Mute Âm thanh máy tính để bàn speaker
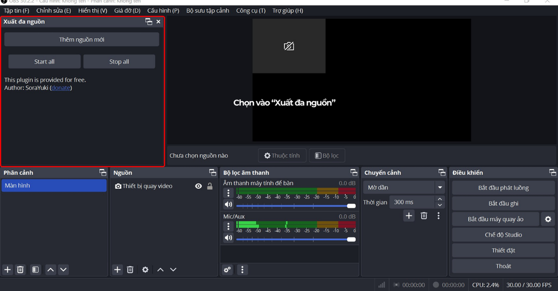 point(228,205)
